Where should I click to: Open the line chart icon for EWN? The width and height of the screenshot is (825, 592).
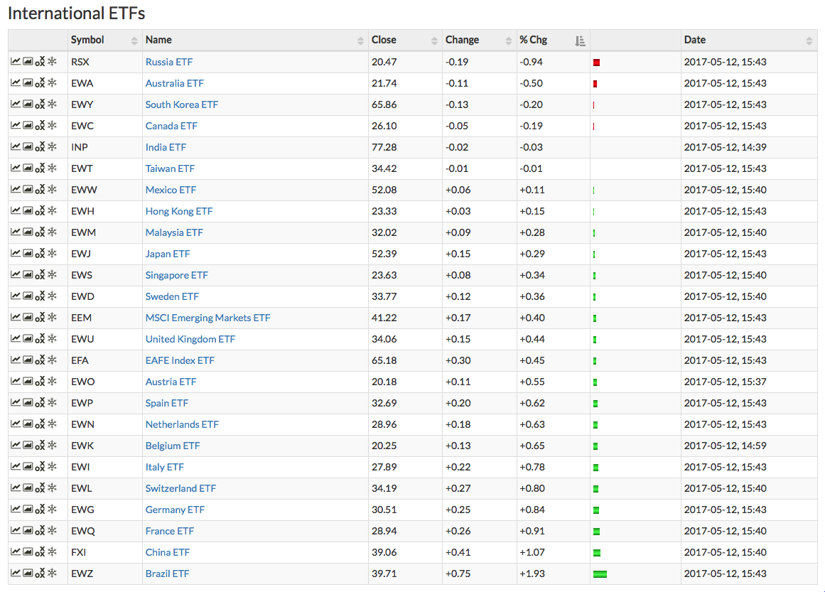pos(16,424)
